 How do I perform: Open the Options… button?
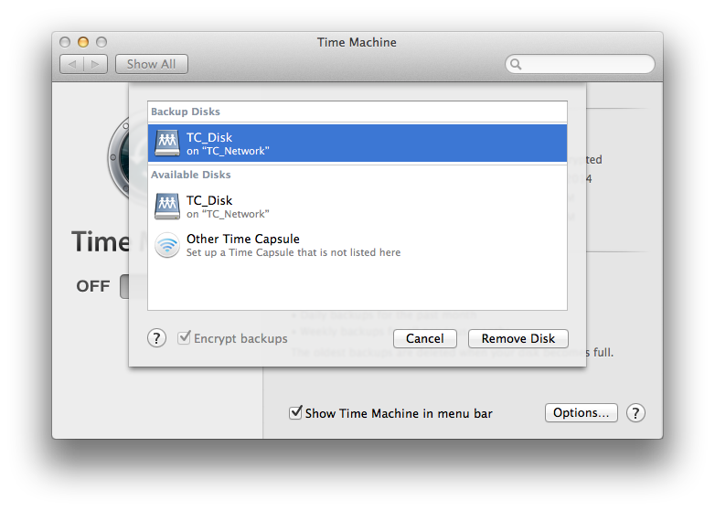tap(581, 412)
